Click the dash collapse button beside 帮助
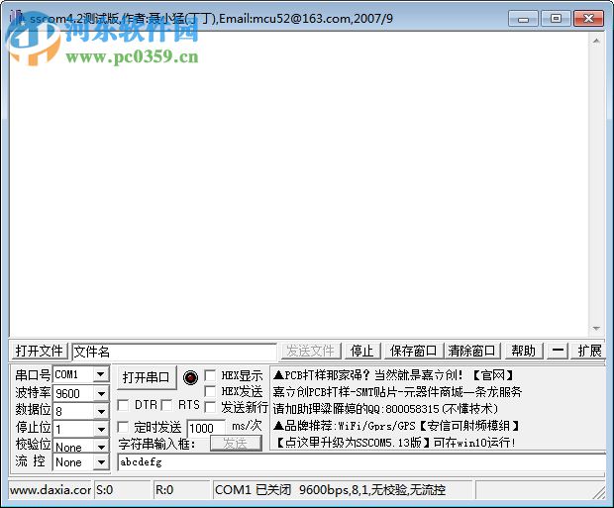This screenshot has width=614, height=508. (558, 351)
